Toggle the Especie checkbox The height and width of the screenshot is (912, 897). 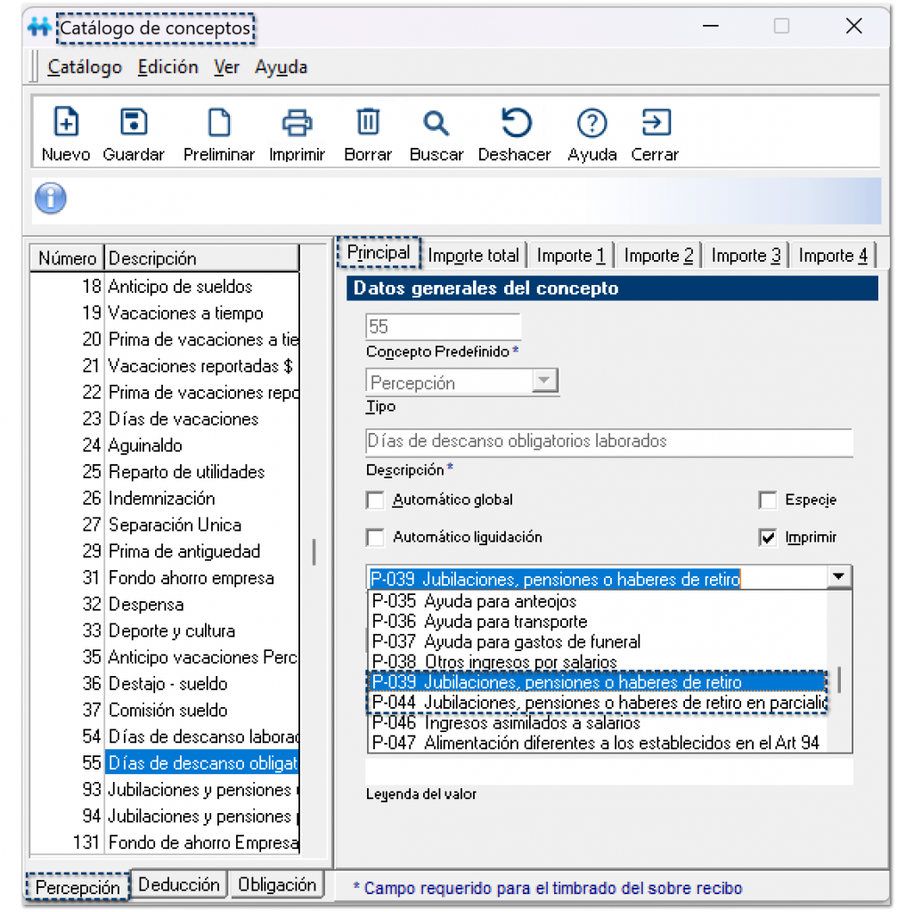point(768,501)
